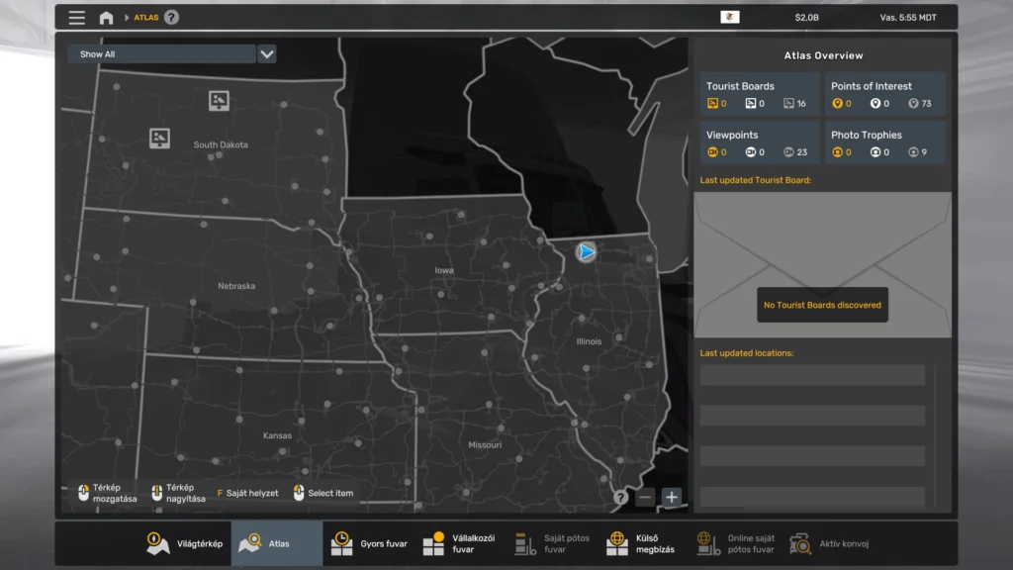Click the Tourist Boards overview card
The image size is (1013, 570).
pyautogui.click(x=760, y=94)
